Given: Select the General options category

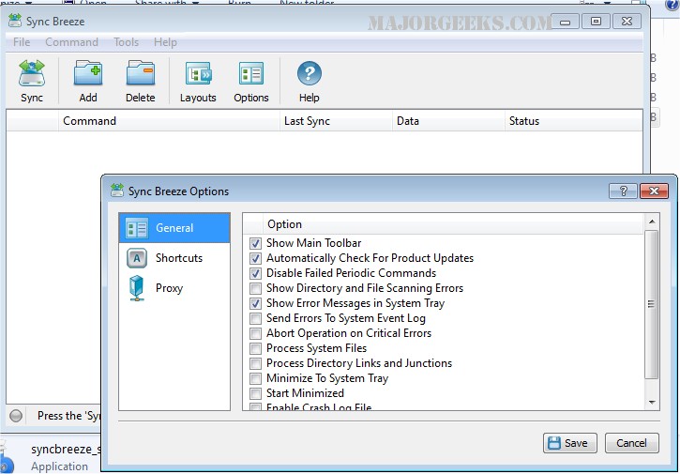Looking at the screenshot, I should coord(174,228).
